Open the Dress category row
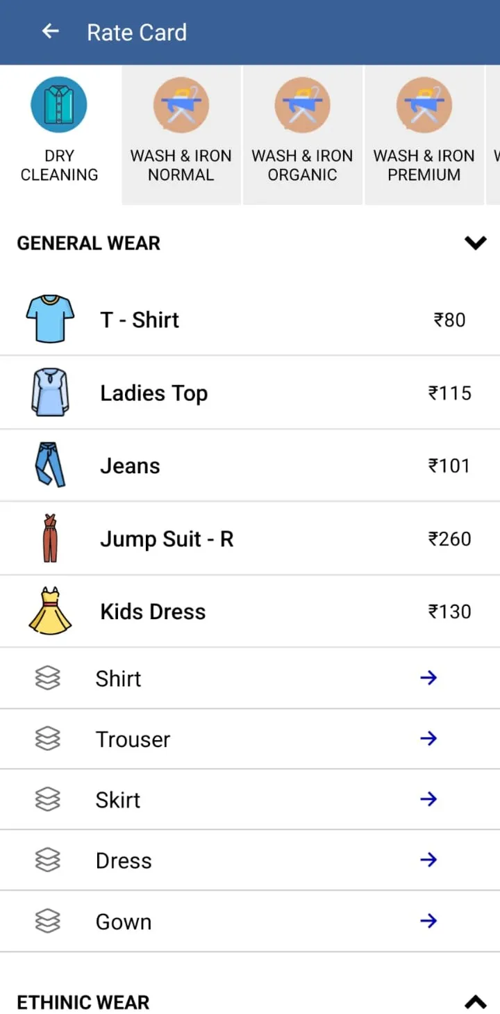Screen dimensions: 500x1014 pyautogui.click(x=250, y=860)
